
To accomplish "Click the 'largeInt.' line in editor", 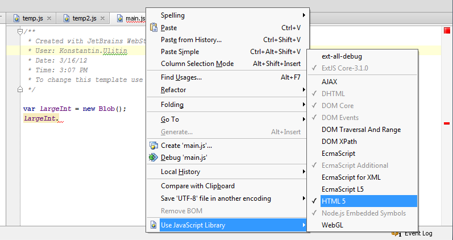I will tap(41, 118).
